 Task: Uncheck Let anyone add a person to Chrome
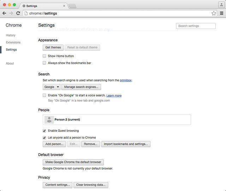[44, 138]
